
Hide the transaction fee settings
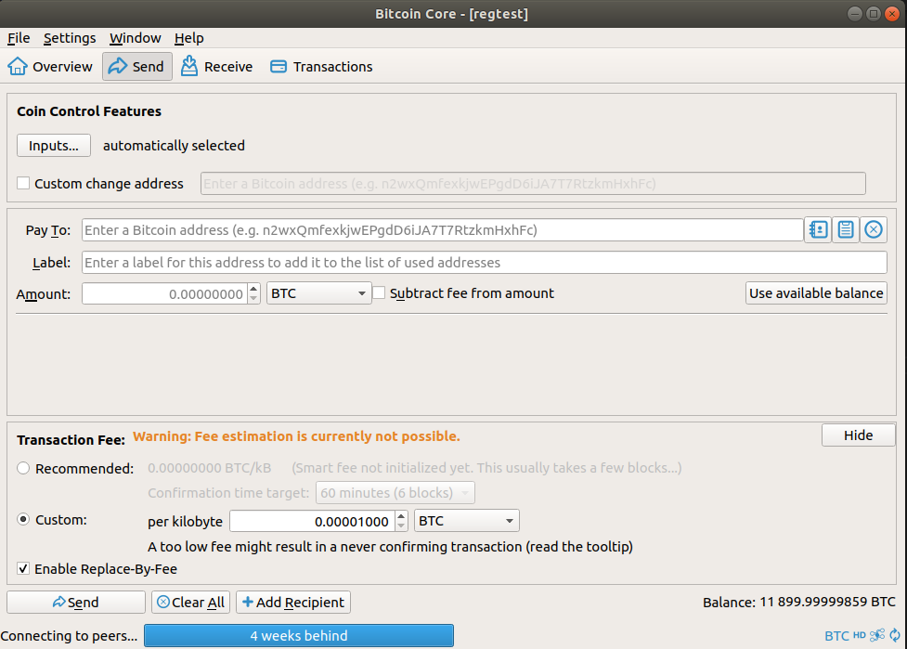[858, 435]
